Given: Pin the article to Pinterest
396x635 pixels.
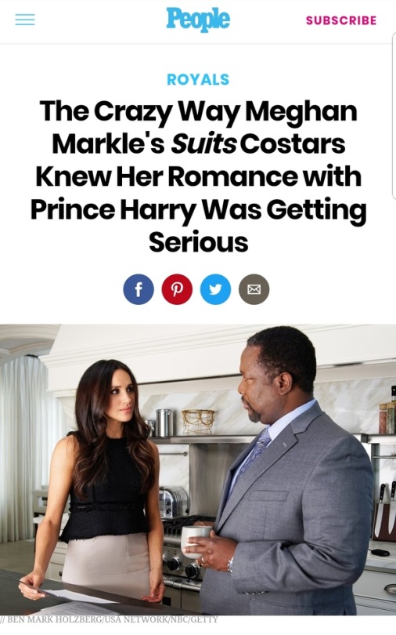Looking at the screenshot, I should point(177,289).
